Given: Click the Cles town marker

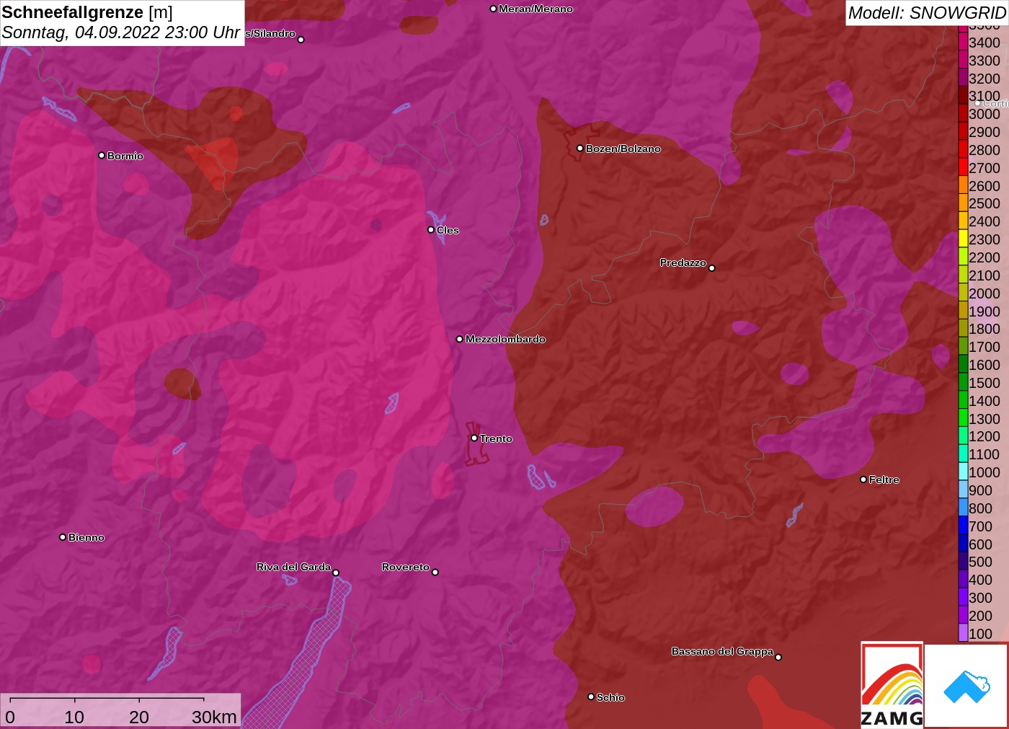Looking at the screenshot, I should coord(431,229).
